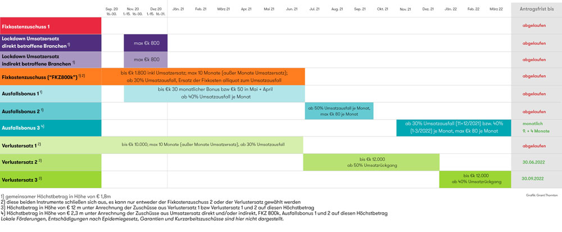Click the dark purple max €k 800 bar
Screen dimensions: 562x232
(x=146, y=43)
